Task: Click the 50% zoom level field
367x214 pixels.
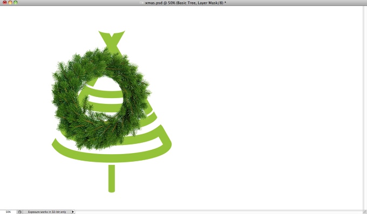Action: tap(8, 212)
